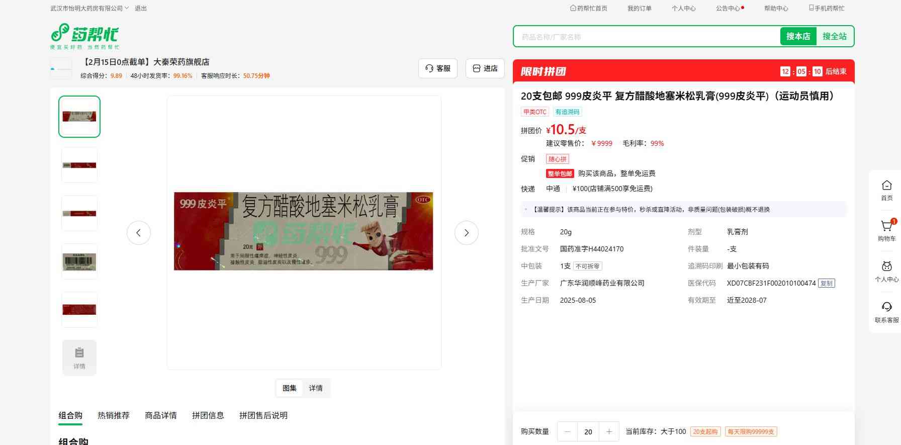Select the 热销推荐 tab
This screenshot has height=445, width=901.
[x=114, y=415]
